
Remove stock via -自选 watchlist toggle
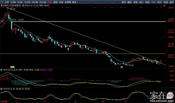165,2
